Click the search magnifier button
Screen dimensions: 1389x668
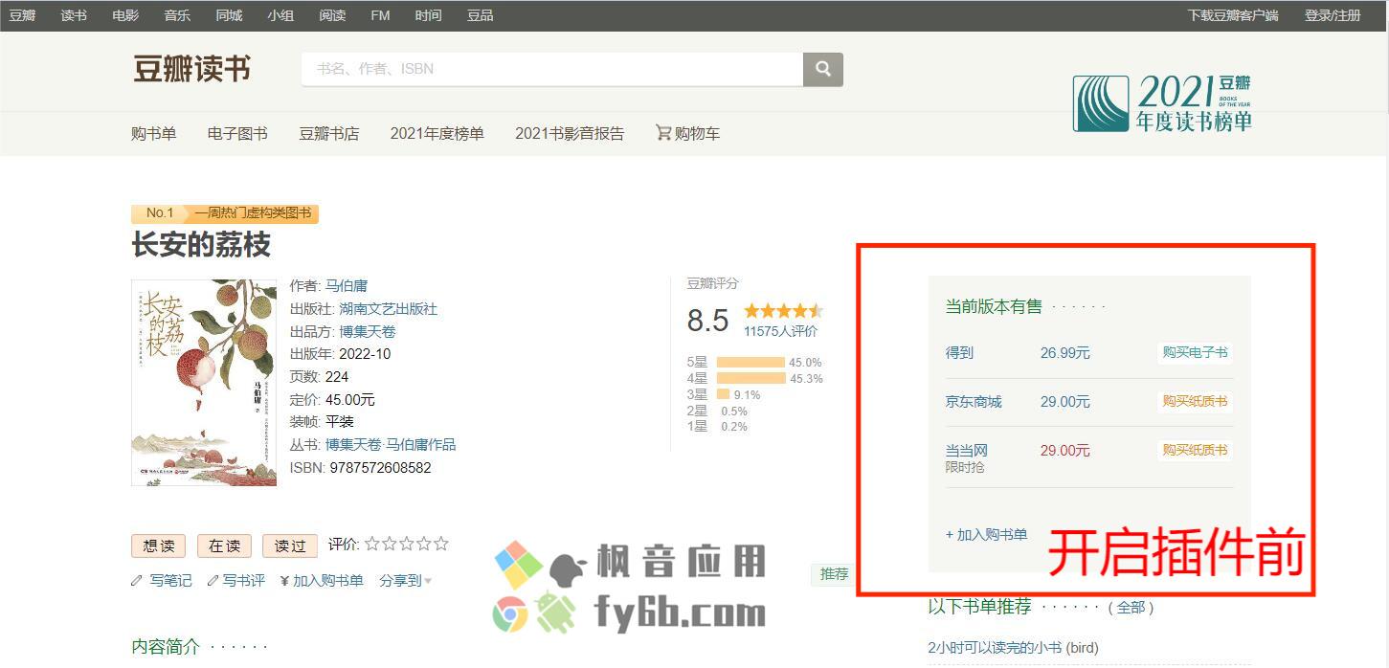822,69
